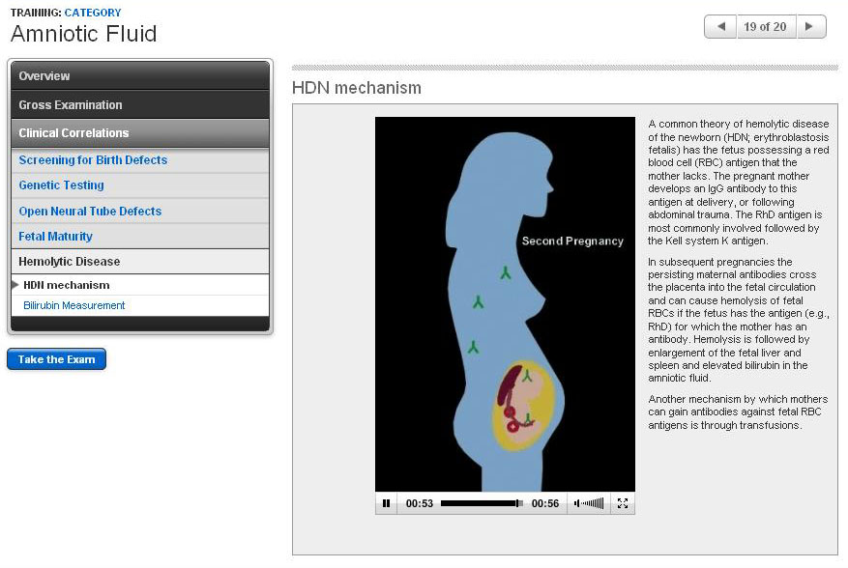Select the Hemolytic Disease topic

coord(70,262)
